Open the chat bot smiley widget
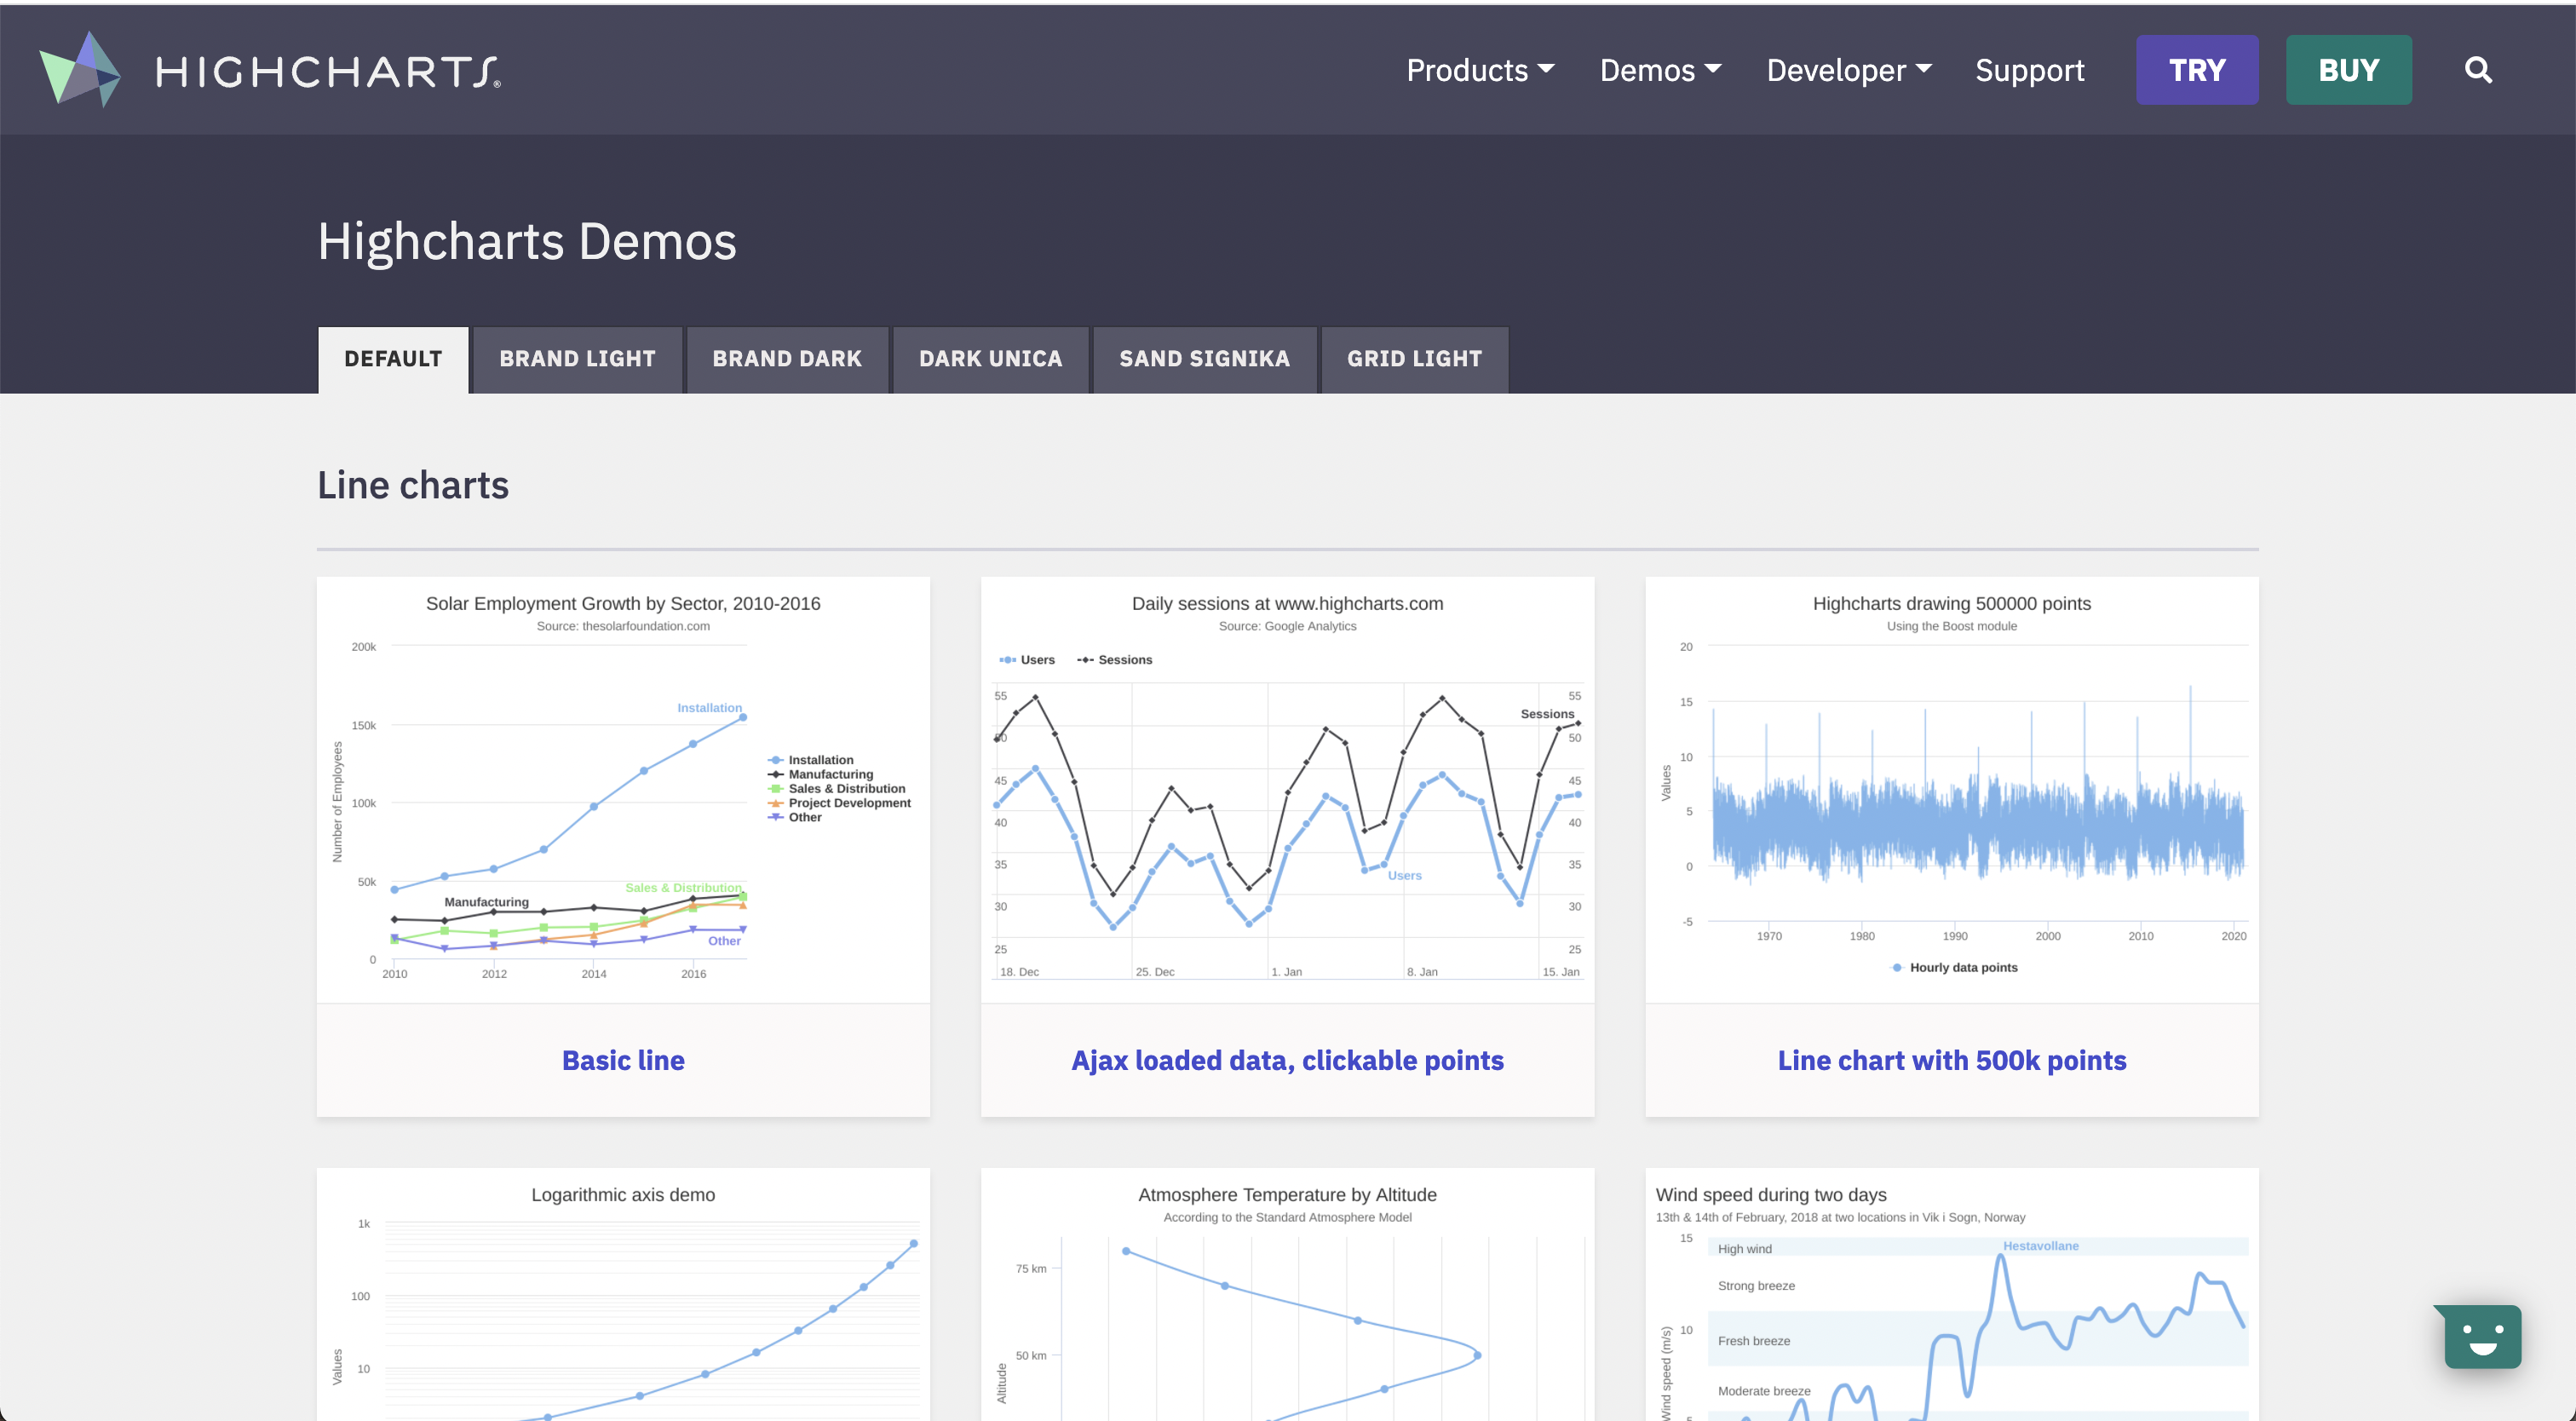The width and height of the screenshot is (2576, 1421). click(x=2482, y=1337)
